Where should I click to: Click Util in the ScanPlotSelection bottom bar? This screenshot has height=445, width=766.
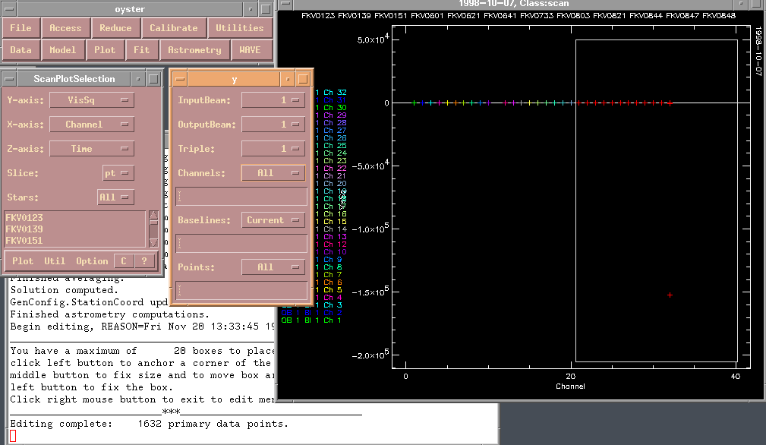[x=55, y=261]
